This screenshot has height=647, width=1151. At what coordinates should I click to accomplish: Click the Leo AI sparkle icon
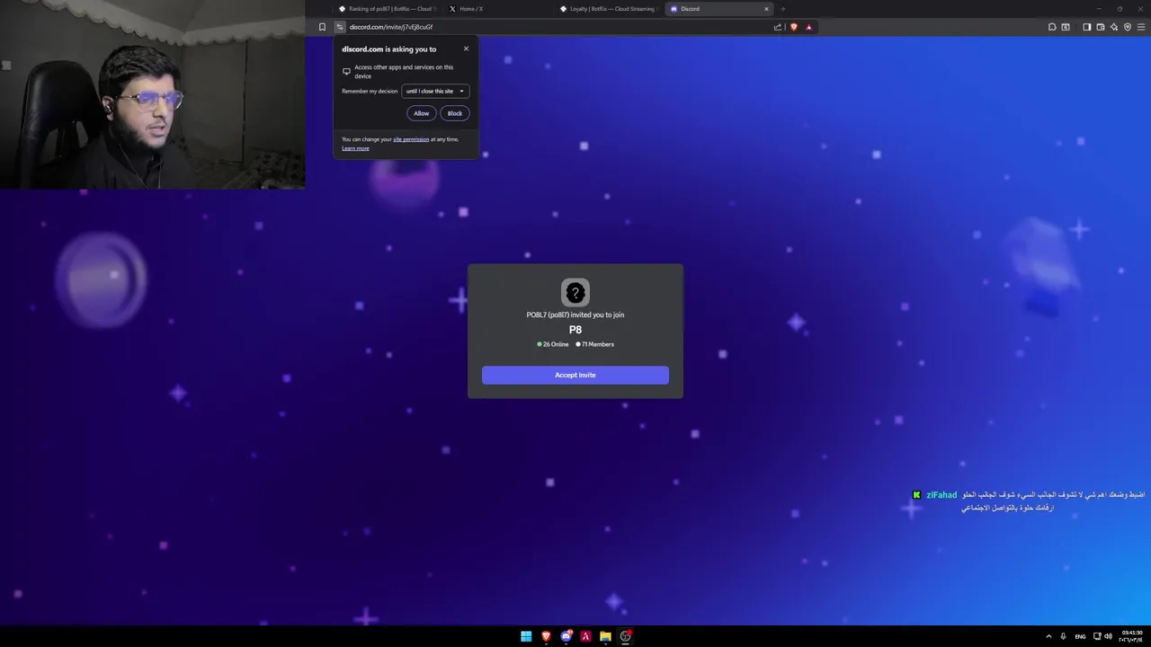pyautogui.click(x=1114, y=27)
